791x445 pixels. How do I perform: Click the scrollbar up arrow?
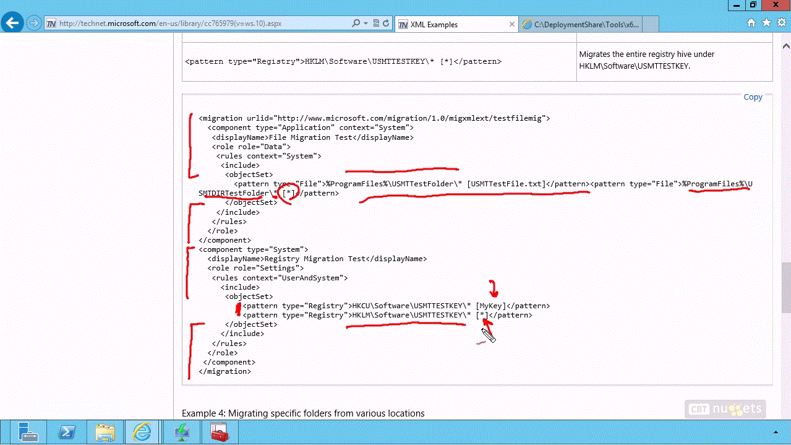pos(785,45)
